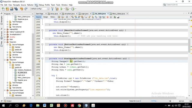Click the Shift Line Left icon in editor toolbar

100,17
